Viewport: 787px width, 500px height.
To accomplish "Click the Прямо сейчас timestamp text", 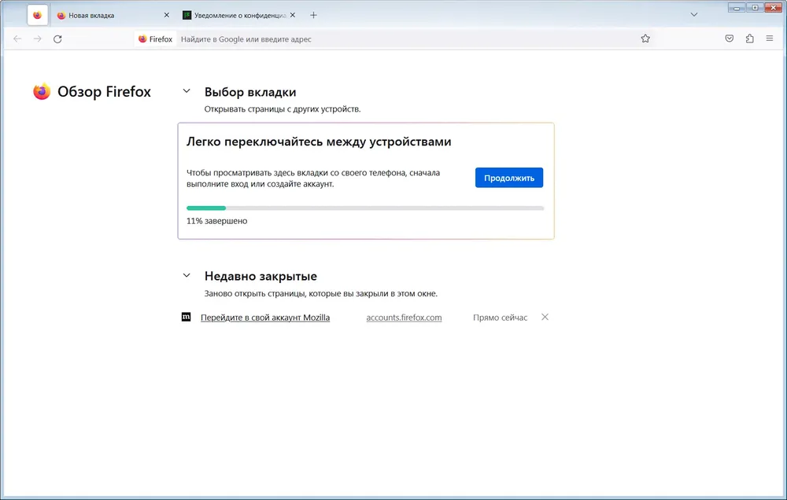I will tap(500, 318).
